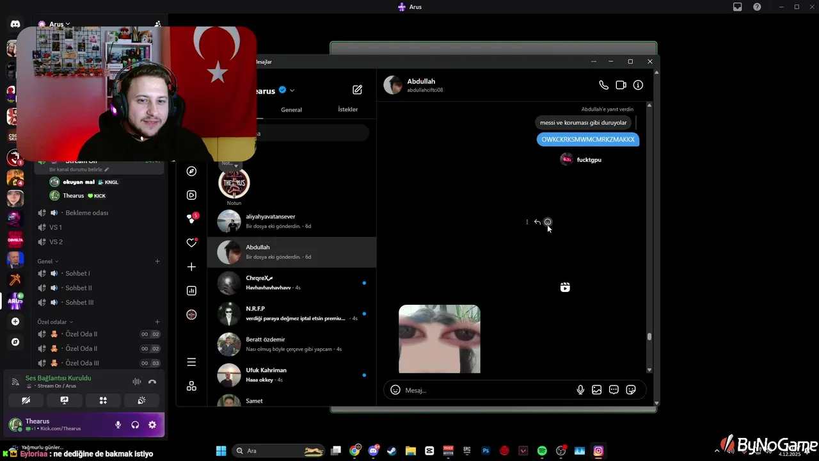Click the Instagram chat vertical scrollbar thumb
The width and height of the screenshot is (819, 461).
[x=649, y=337]
